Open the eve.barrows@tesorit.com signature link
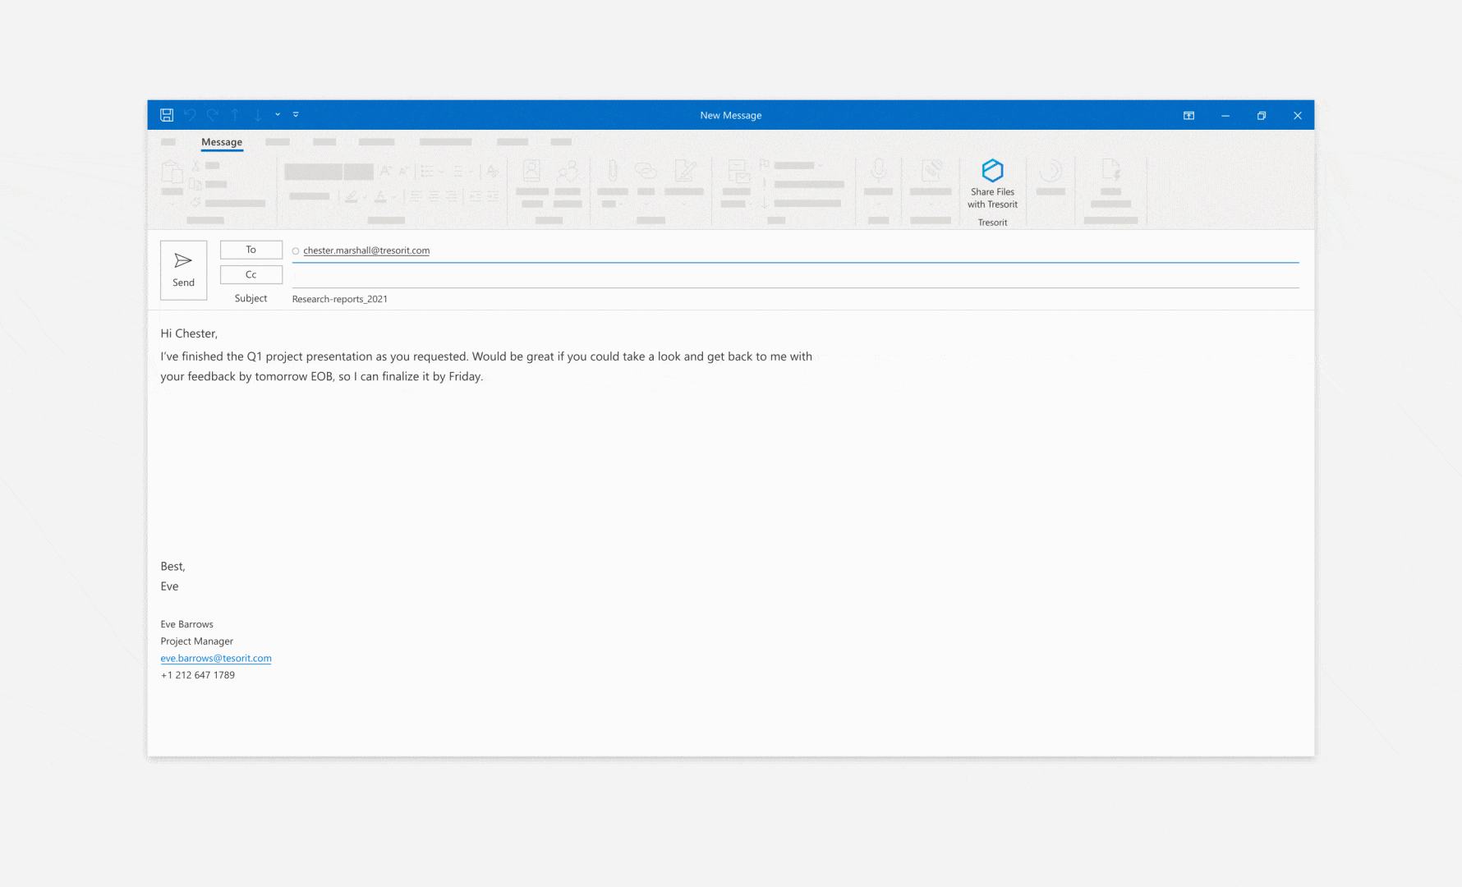The width and height of the screenshot is (1462, 887). click(216, 658)
